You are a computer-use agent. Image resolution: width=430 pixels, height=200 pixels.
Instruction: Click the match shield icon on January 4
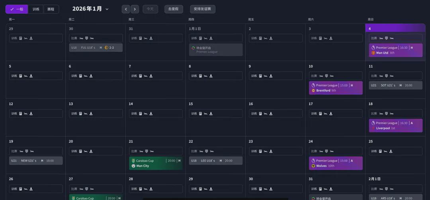tap(386, 38)
